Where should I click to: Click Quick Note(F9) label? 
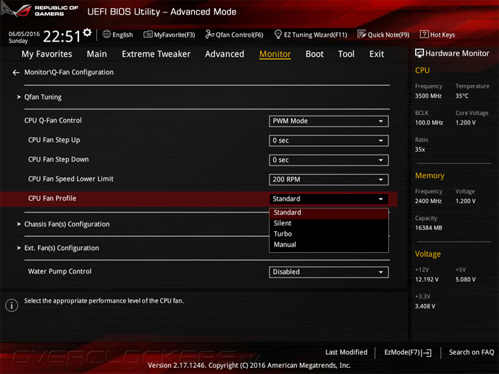388,35
